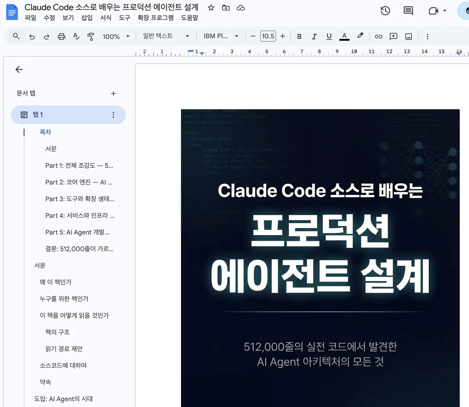Screen dimensions: 469x407
Task: Go to first 서문 under 목차
Action: [x=51, y=149]
